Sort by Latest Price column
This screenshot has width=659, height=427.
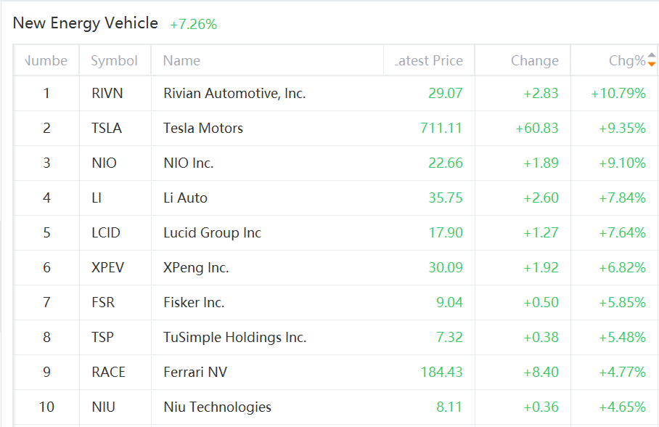(429, 61)
